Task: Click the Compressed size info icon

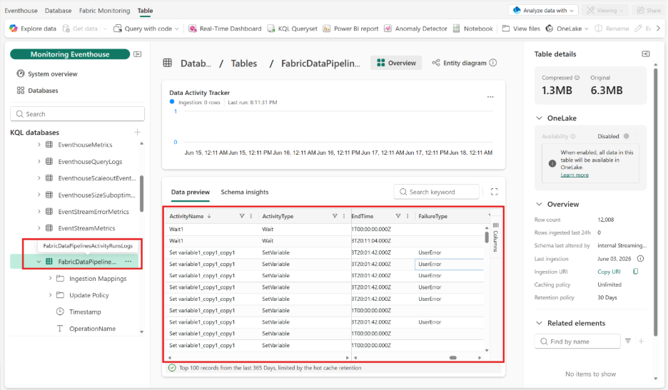Action: pyautogui.click(x=577, y=78)
